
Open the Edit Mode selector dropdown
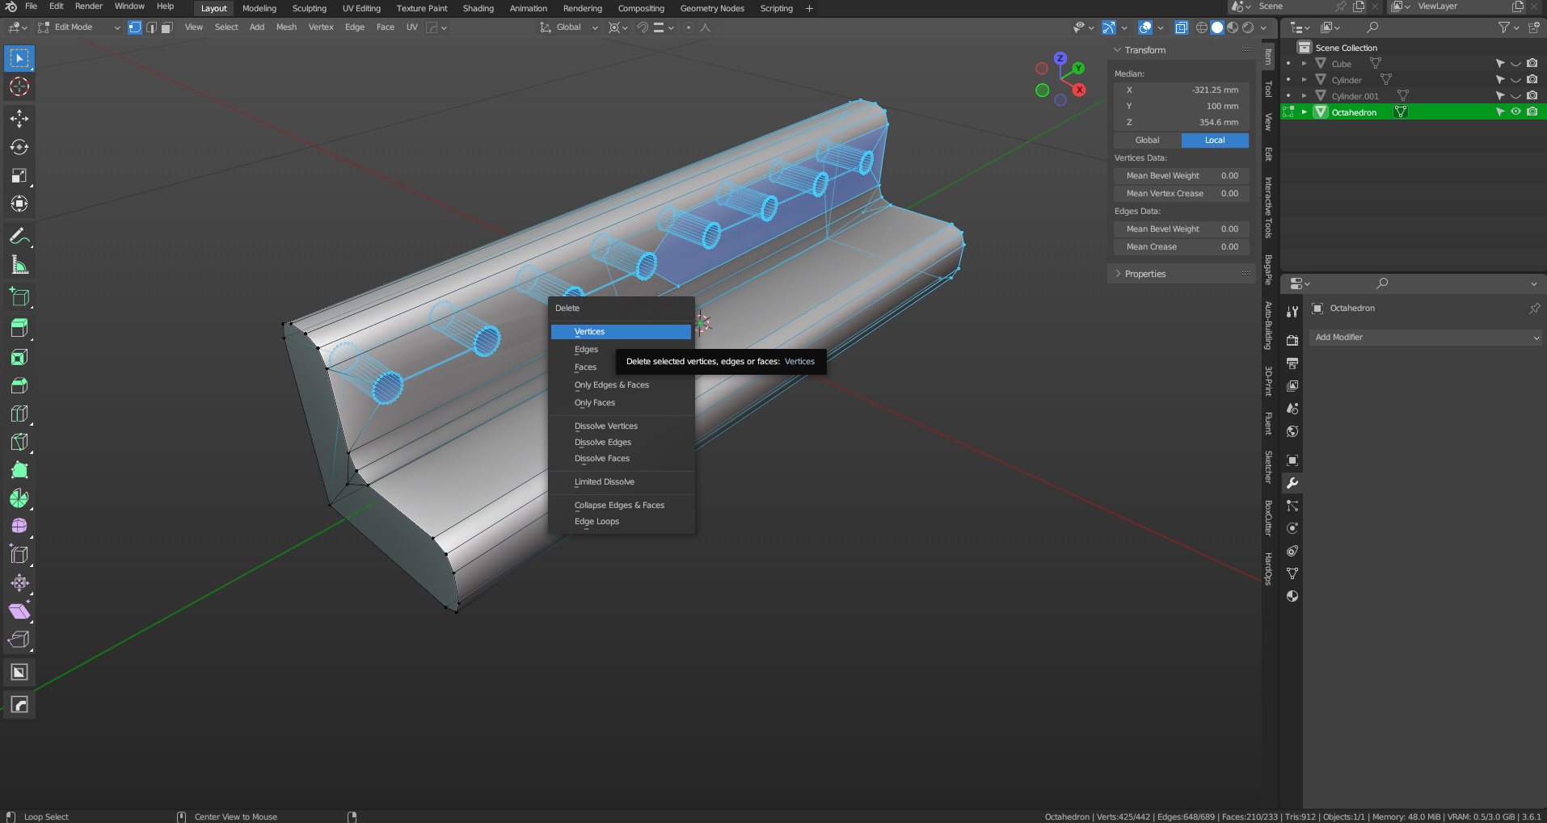[x=79, y=27]
